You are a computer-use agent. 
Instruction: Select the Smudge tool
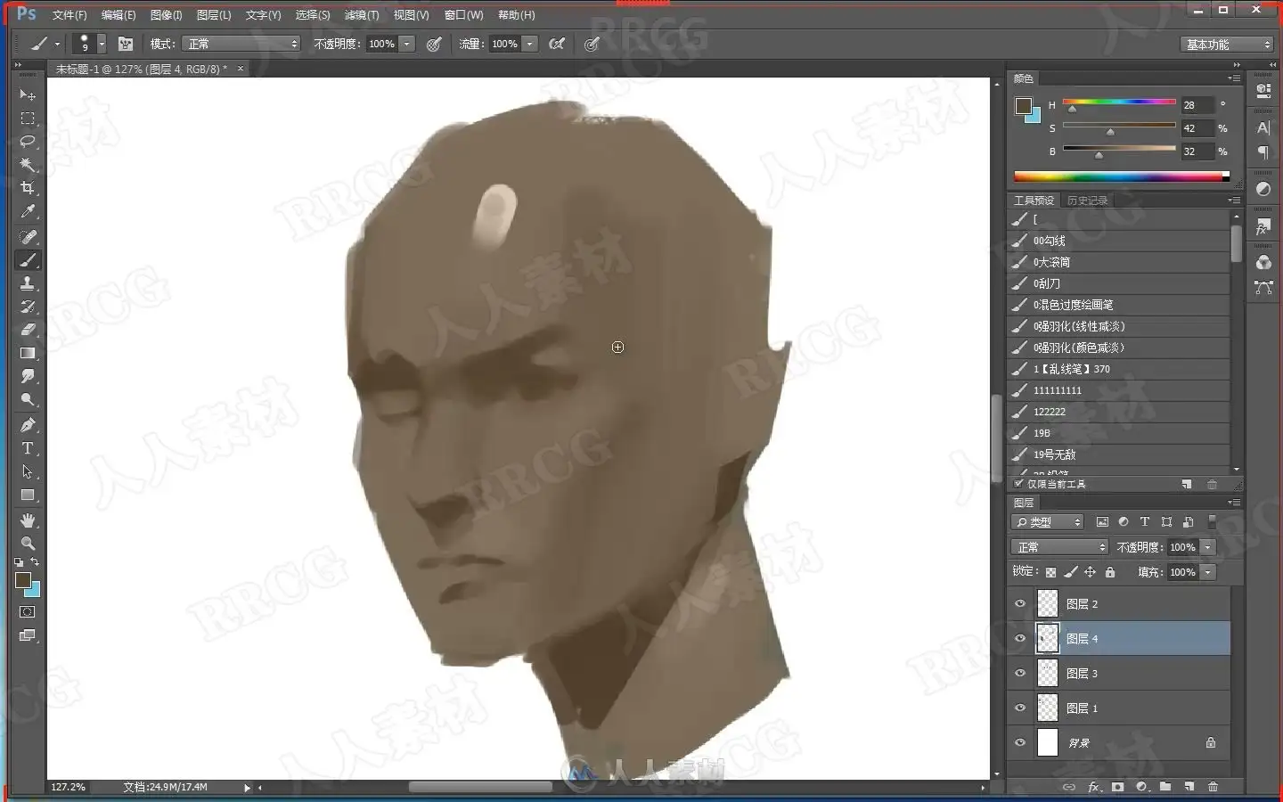click(28, 376)
